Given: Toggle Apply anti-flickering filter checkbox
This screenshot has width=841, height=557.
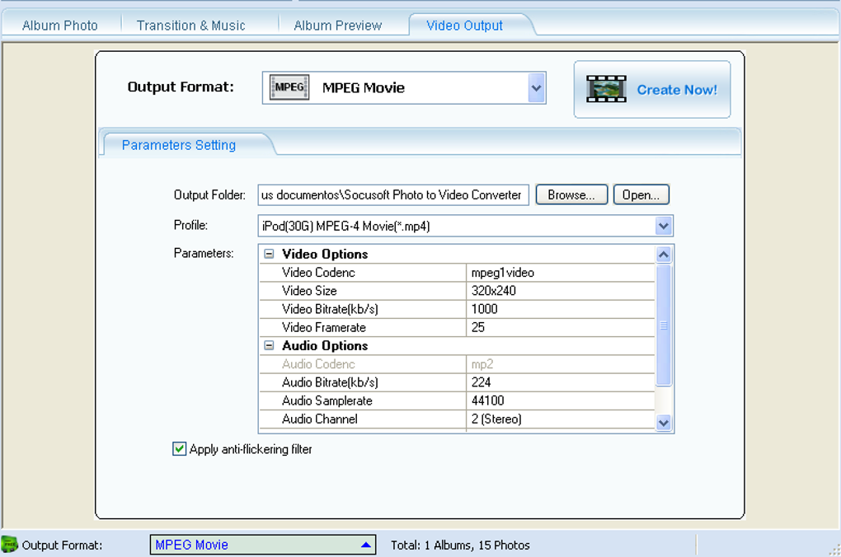Looking at the screenshot, I should tap(180, 449).
